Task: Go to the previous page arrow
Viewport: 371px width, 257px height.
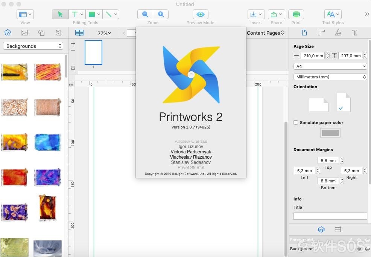Action: [124, 33]
